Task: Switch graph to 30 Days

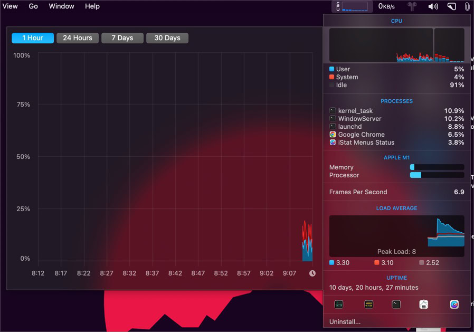Action: [167, 38]
